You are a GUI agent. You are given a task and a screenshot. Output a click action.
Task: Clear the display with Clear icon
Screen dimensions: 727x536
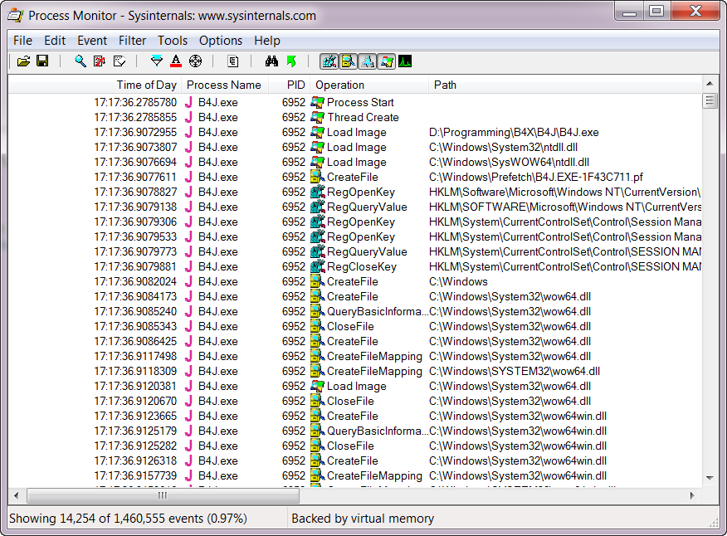[x=120, y=61]
